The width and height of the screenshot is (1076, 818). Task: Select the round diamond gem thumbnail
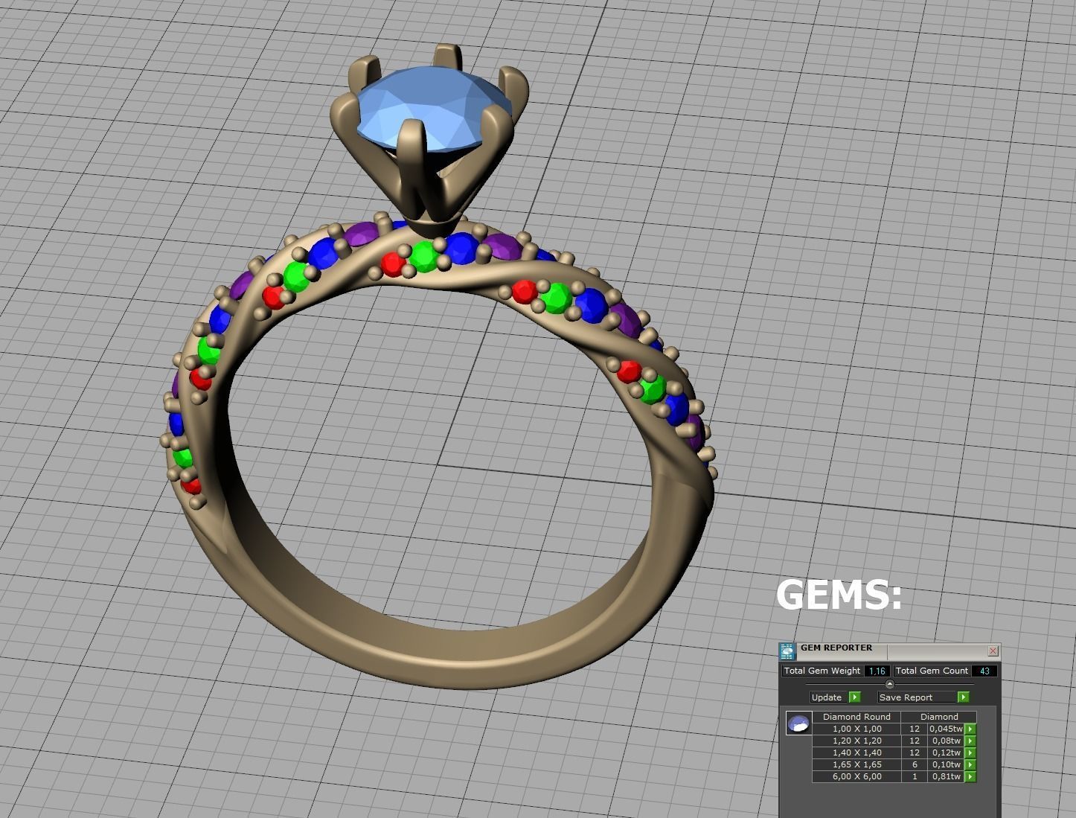tap(798, 723)
